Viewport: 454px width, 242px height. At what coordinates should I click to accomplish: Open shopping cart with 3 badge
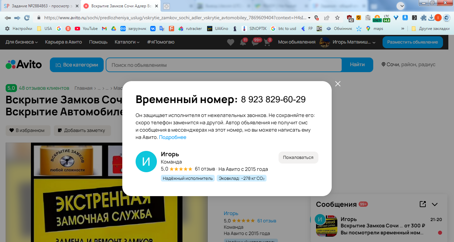point(268,42)
